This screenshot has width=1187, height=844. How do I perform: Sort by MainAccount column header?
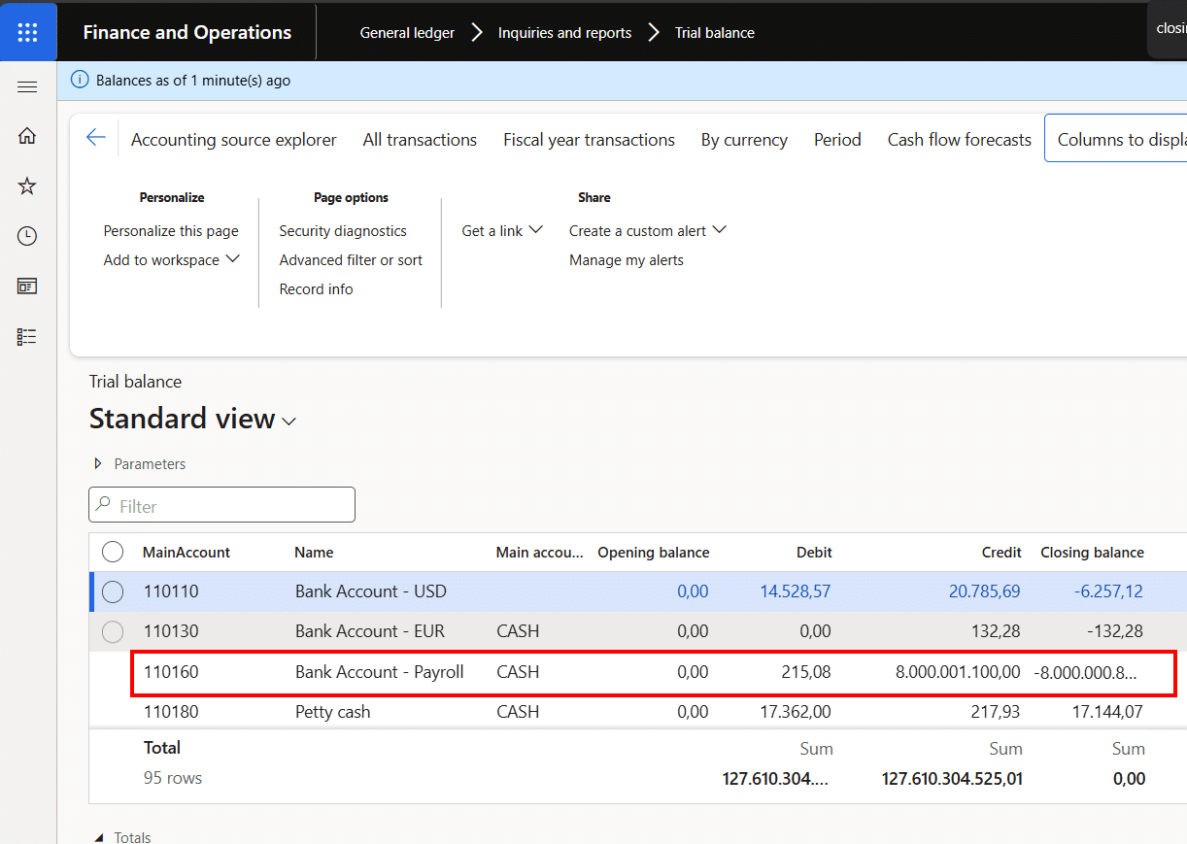point(187,552)
